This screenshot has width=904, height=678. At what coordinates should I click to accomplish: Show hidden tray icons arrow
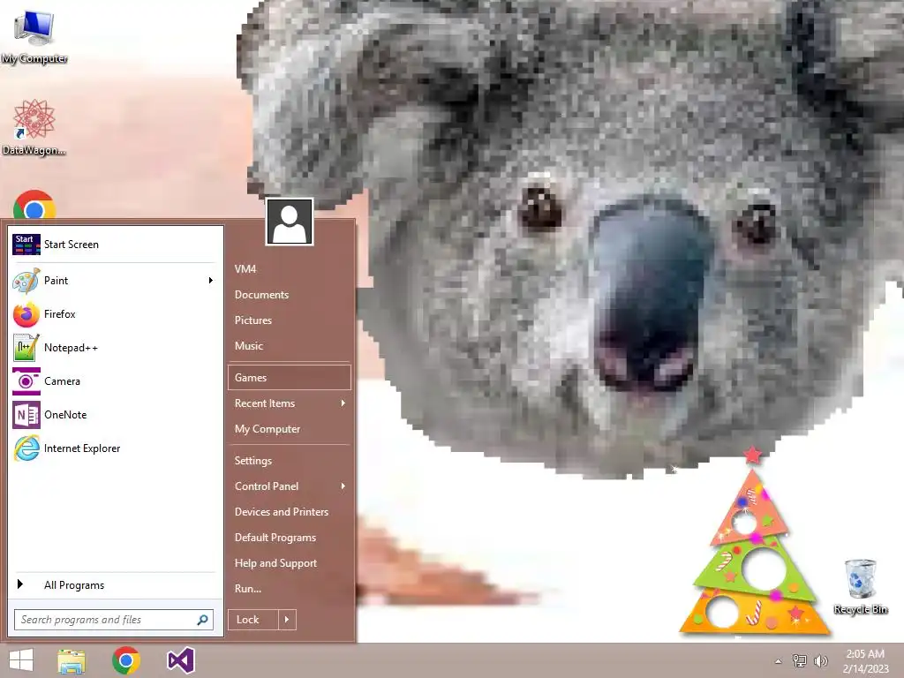tap(779, 661)
